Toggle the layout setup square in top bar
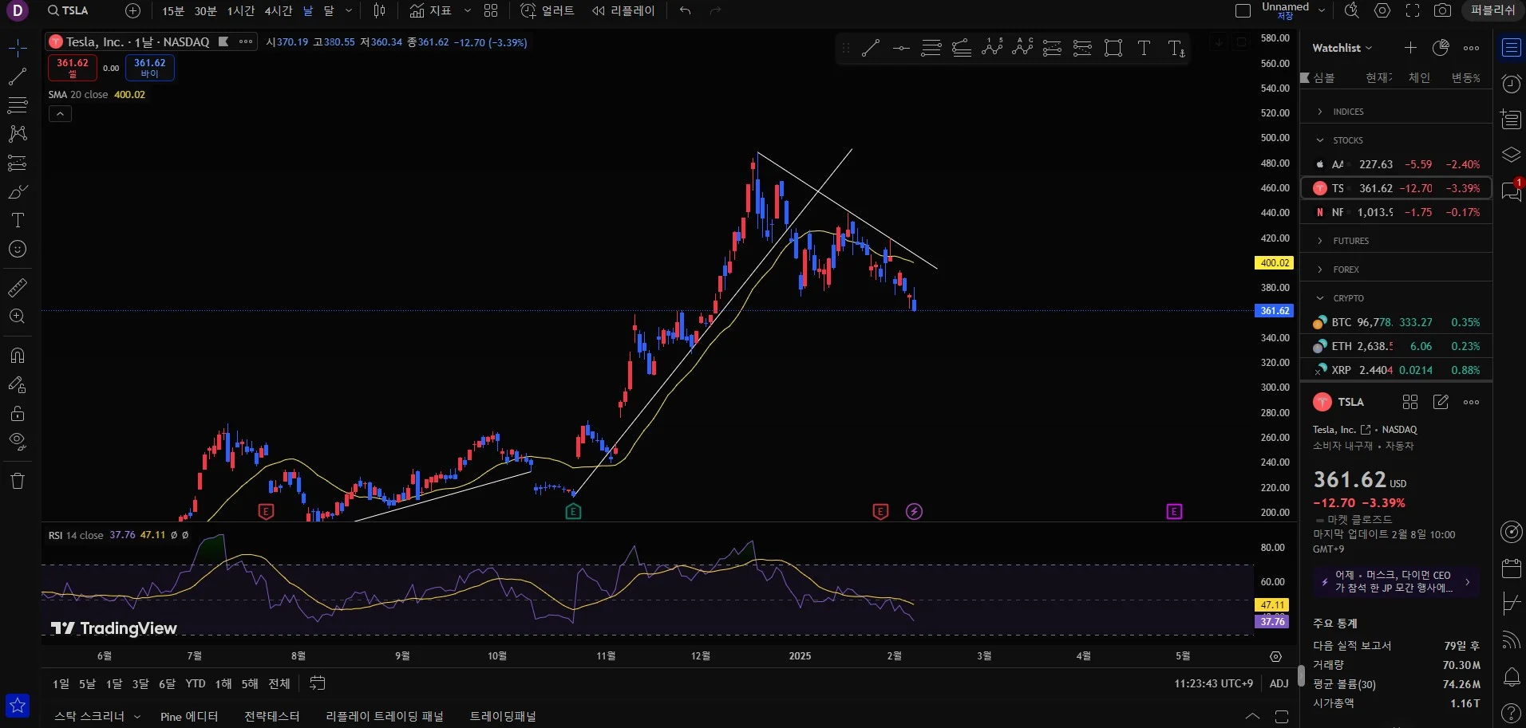 [1243, 10]
